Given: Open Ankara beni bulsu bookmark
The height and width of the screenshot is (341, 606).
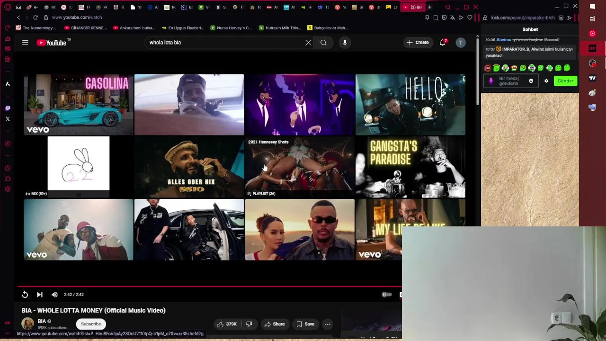Looking at the screenshot, I should coord(134,28).
